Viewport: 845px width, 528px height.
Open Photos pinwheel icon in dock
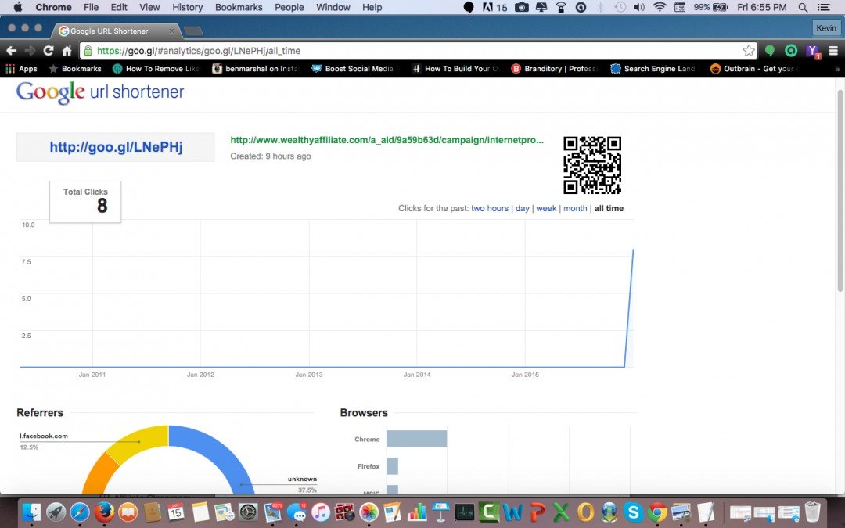[x=369, y=512]
